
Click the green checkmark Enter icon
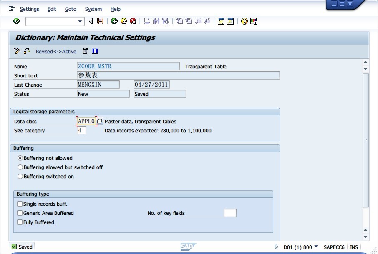tap(17, 21)
